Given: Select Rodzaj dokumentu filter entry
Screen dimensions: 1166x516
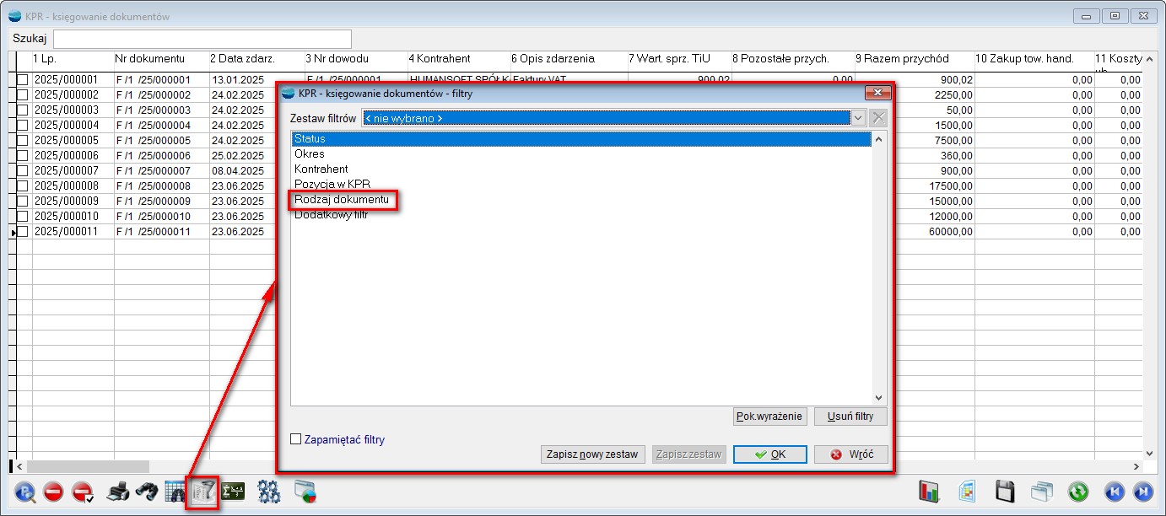Looking at the screenshot, I should coord(342,200).
